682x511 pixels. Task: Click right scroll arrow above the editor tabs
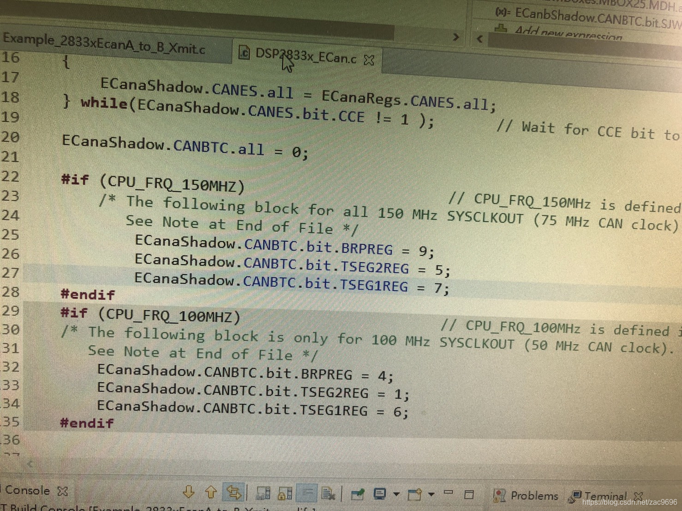pyautogui.click(x=456, y=37)
